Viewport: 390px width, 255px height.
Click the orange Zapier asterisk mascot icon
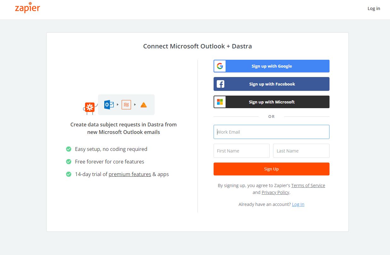click(90, 108)
